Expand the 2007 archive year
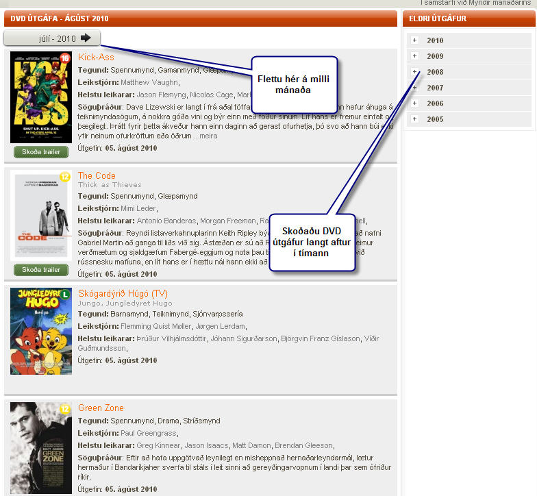 414,88
